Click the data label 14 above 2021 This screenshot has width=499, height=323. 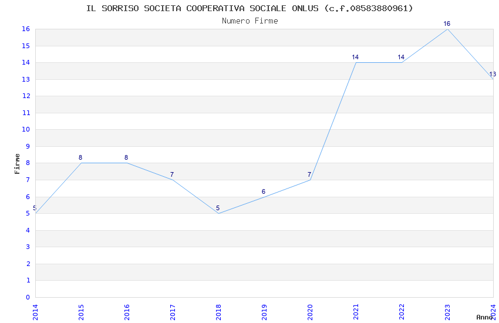pos(355,57)
